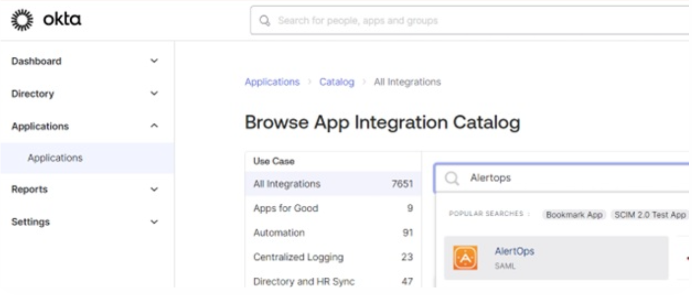Click the Okta sunburst logo icon
Image resolution: width=692 pixels, height=295 pixels.
click(x=21, y=21)
